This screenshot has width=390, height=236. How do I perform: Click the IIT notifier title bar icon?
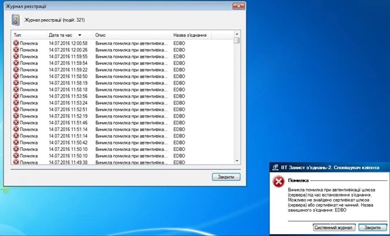point(275,168)
